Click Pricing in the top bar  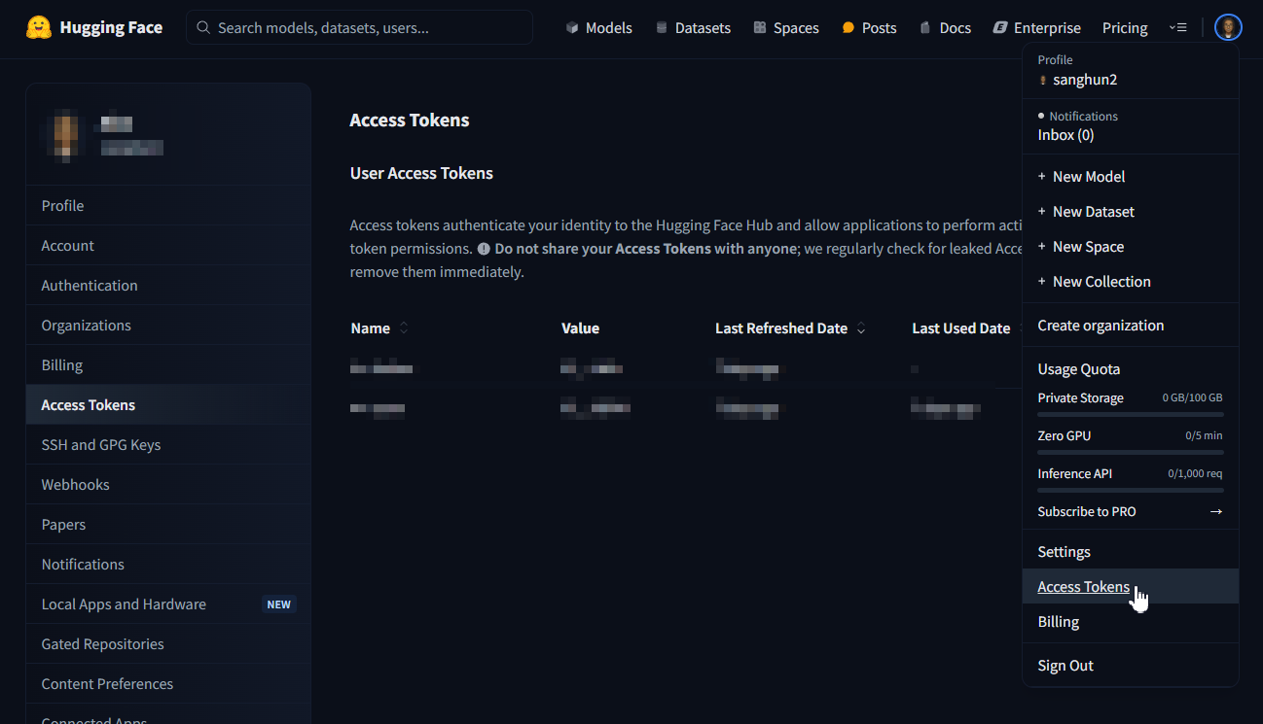1125,27
